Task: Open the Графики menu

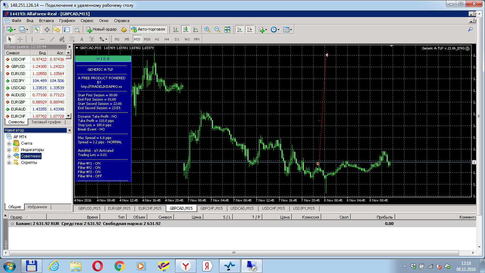Action: [67, 21]
